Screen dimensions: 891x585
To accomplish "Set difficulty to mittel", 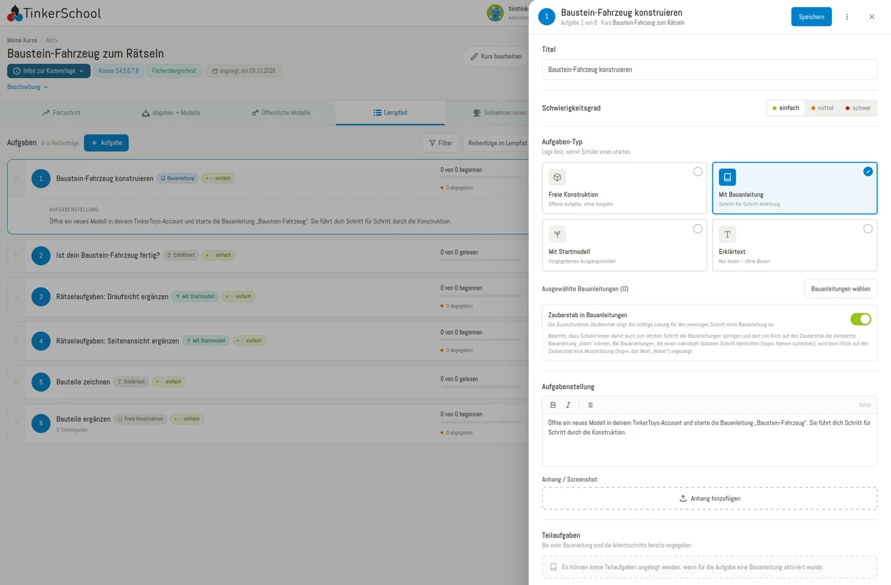I will [x=822, y=108].
